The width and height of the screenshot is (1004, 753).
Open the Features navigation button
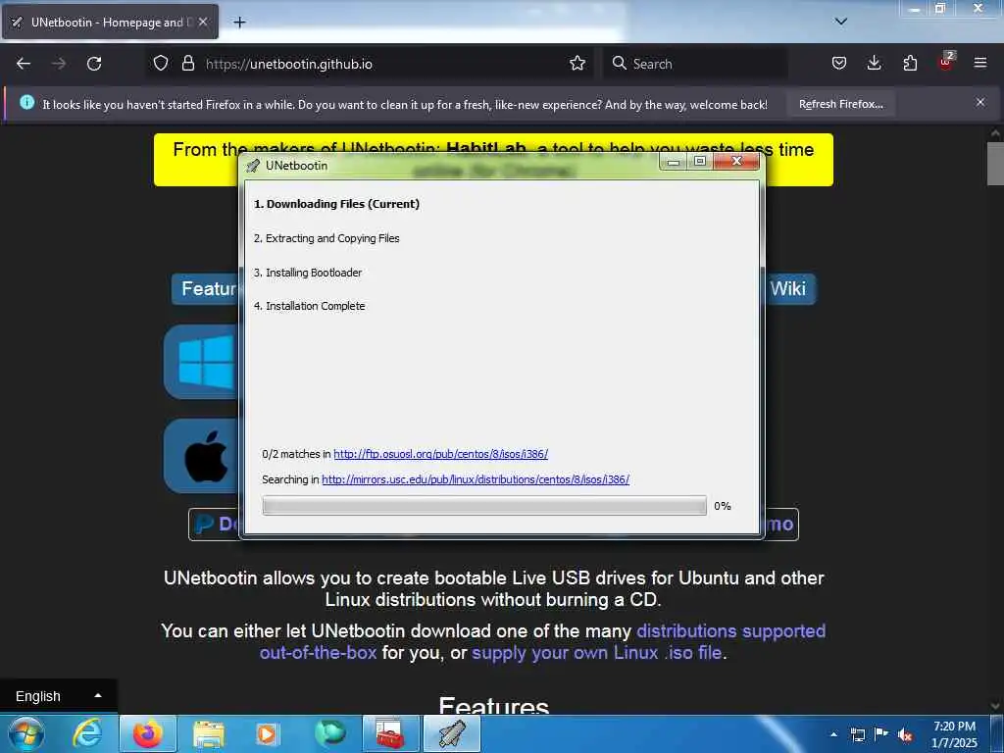click(206, 289)
